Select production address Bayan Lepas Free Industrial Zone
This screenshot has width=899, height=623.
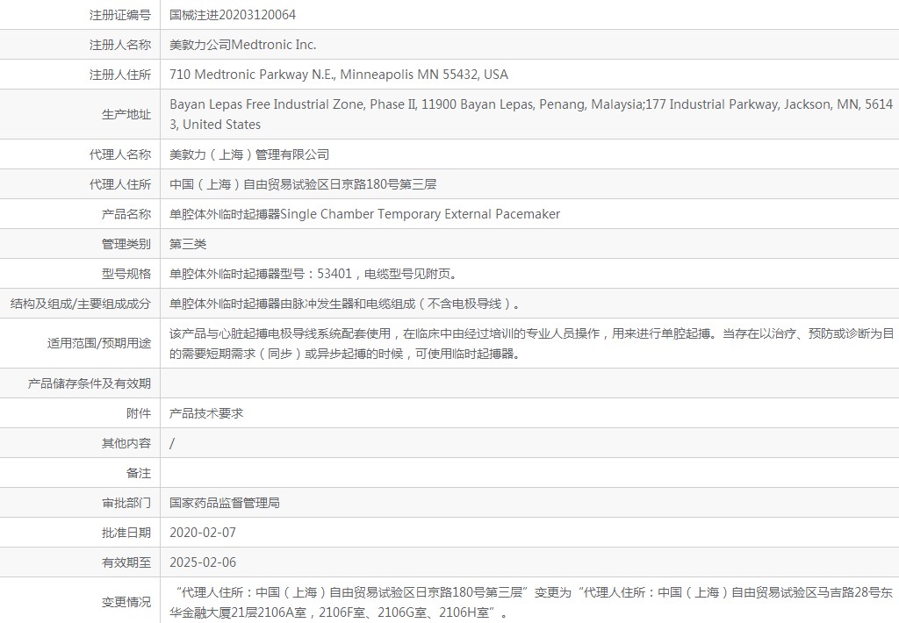click(267, 104)
